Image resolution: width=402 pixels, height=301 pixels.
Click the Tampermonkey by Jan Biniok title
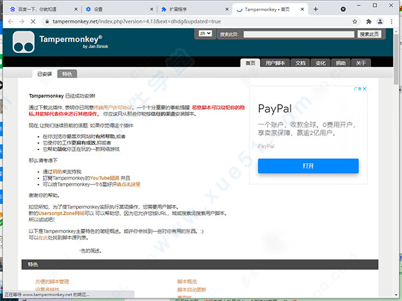click(x=74, y=42)
